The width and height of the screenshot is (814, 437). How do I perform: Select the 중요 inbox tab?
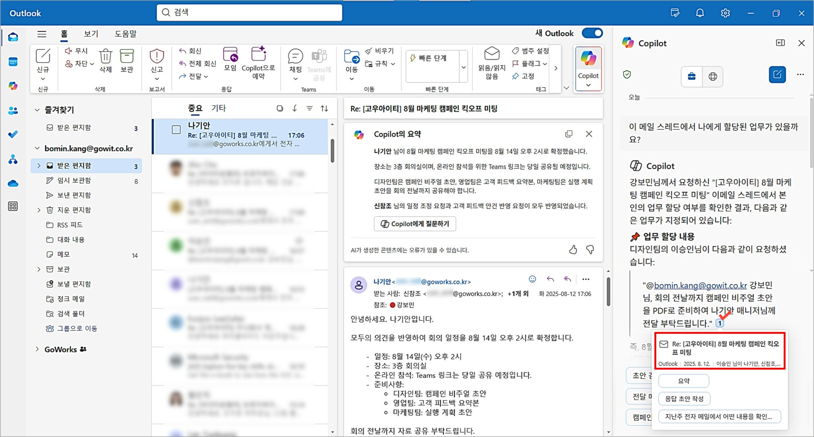[x=195, y=108]
